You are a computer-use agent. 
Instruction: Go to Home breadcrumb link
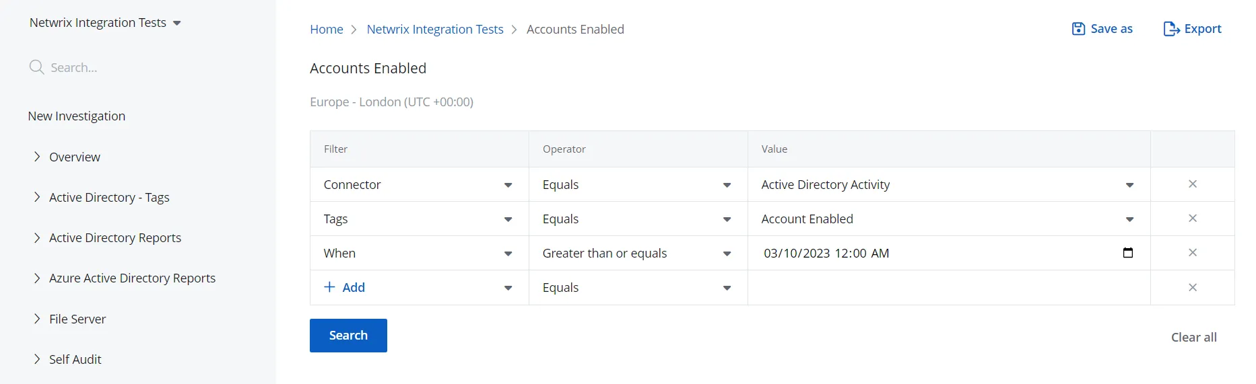coord(327,30)
